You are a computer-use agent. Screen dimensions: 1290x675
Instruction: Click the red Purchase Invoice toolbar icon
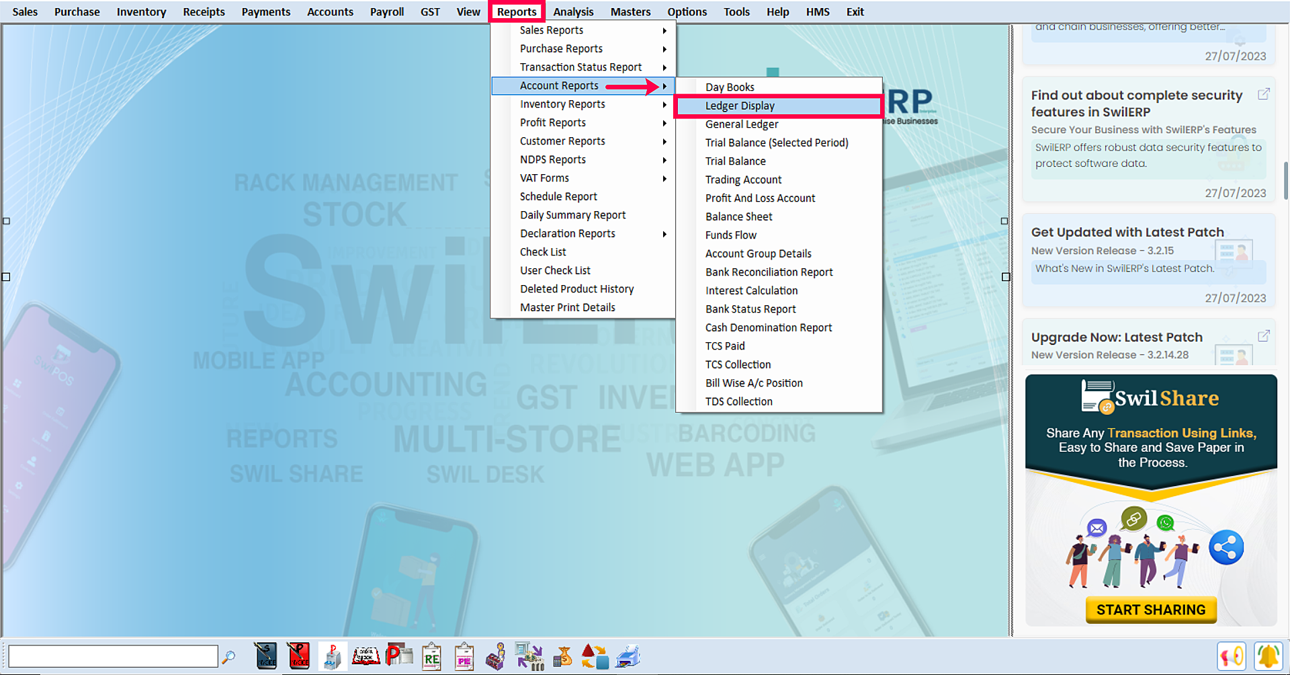299,656
